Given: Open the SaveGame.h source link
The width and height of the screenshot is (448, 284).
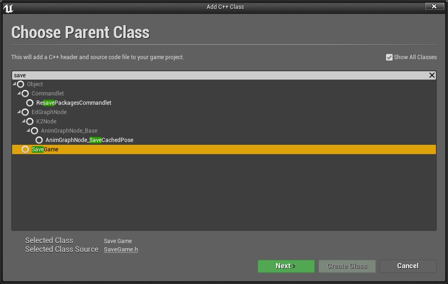Looking at the screenshot, I should (x=121, y=250).
